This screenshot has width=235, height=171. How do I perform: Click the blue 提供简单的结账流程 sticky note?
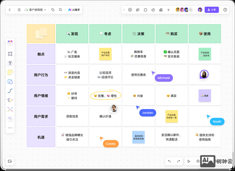coord(138,137)
